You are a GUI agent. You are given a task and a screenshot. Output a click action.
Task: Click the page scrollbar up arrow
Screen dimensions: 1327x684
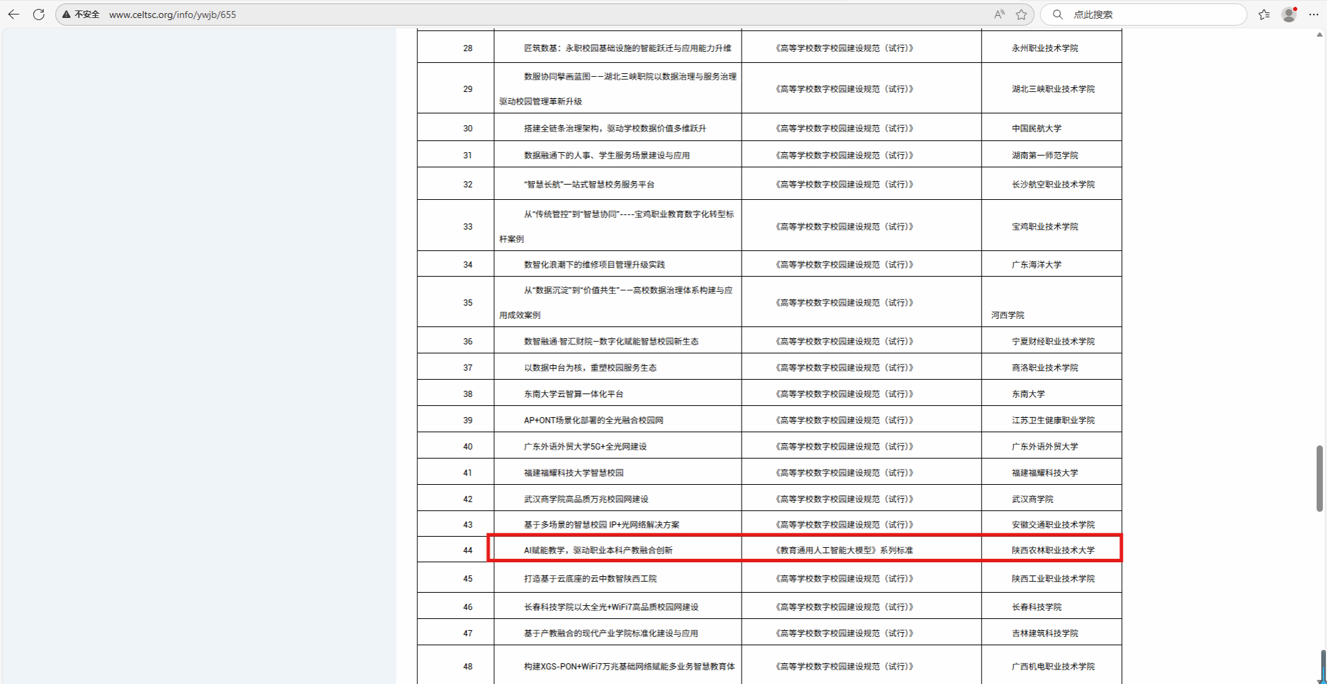pos(1320,35)
